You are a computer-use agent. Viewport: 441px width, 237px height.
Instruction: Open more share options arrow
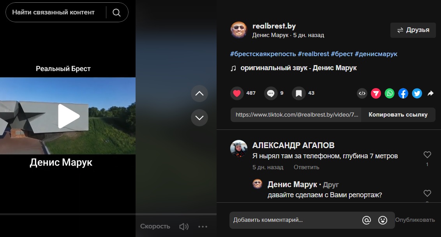[430, 94]
